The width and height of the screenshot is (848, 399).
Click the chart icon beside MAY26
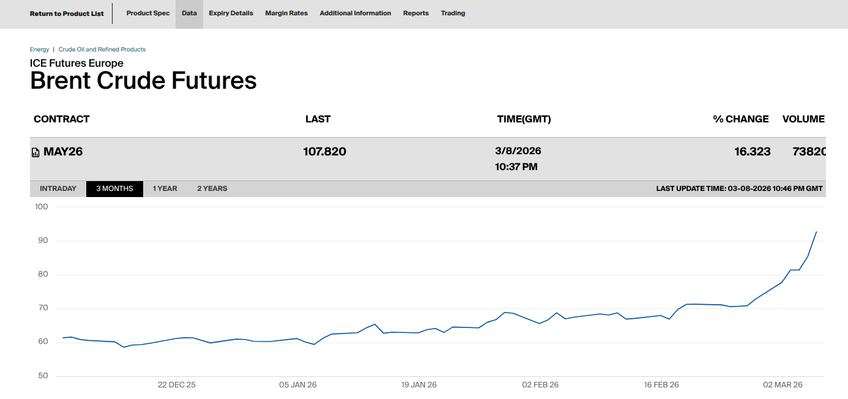[35, 152]
